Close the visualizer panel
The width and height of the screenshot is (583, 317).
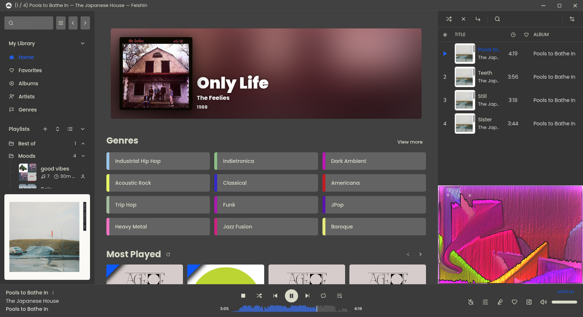470,195
